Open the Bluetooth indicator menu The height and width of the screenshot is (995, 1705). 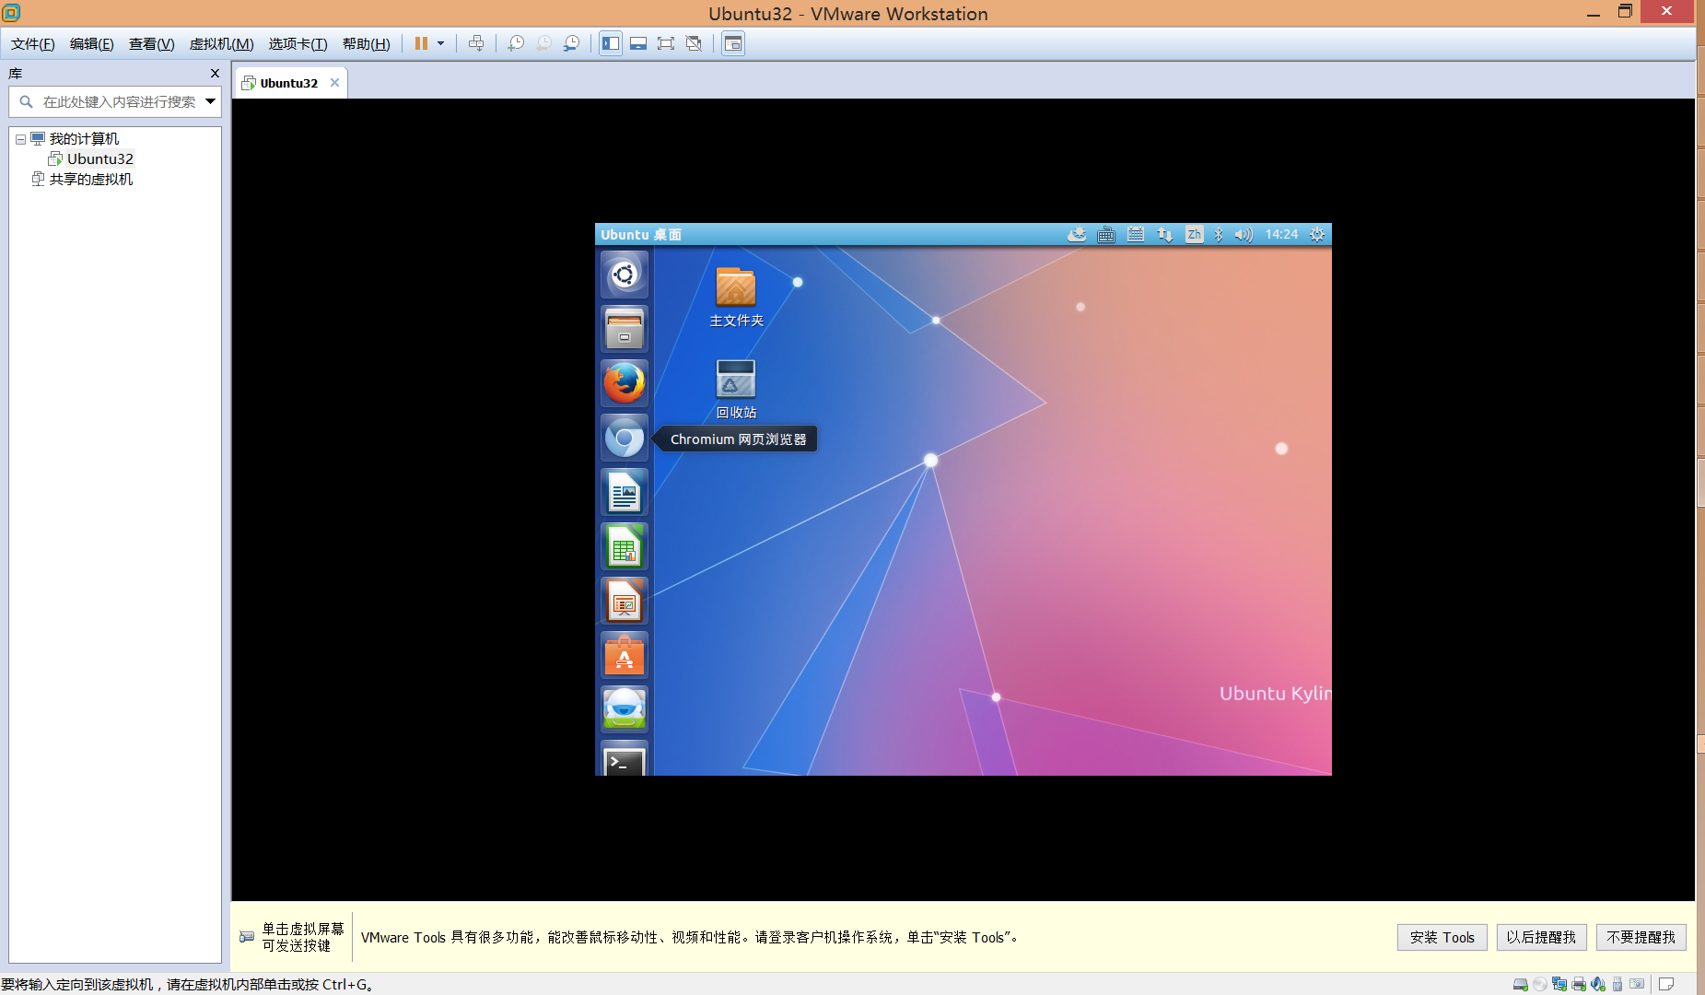tap(1218, 235)
